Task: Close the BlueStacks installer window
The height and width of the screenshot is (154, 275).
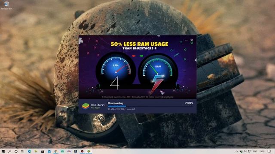Action: pos(192,40)
